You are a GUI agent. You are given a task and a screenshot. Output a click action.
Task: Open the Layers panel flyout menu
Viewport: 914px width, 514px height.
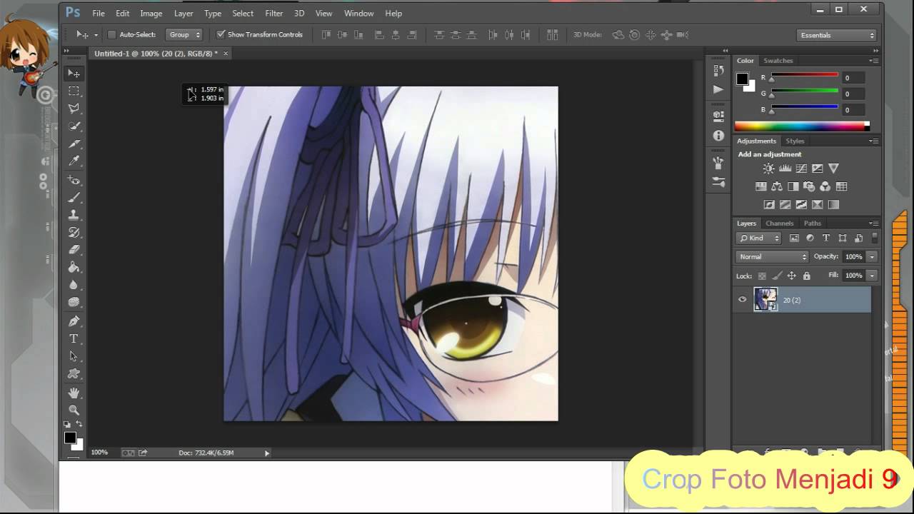coord(873,223)
